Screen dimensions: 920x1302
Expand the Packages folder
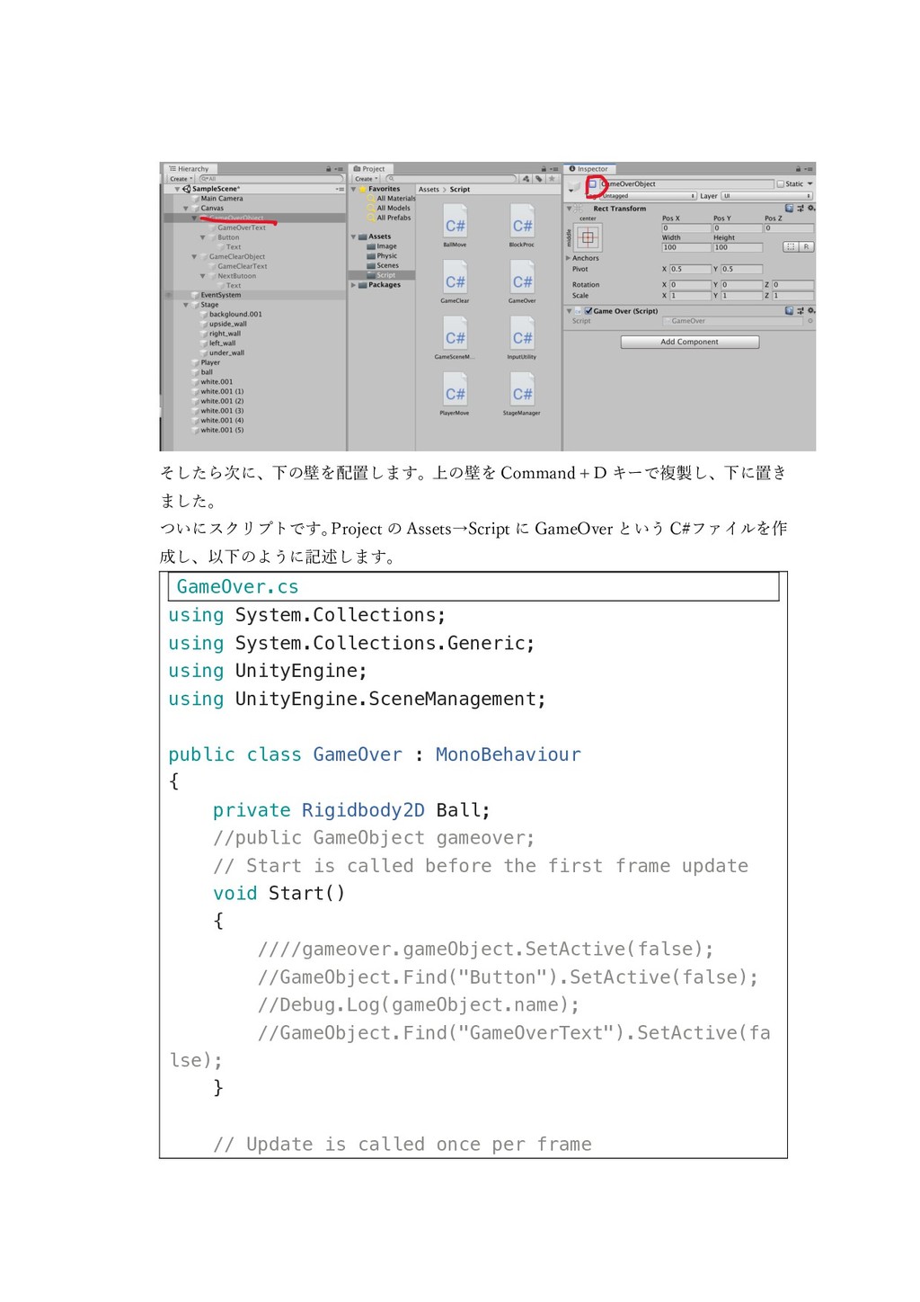point(353,284)
